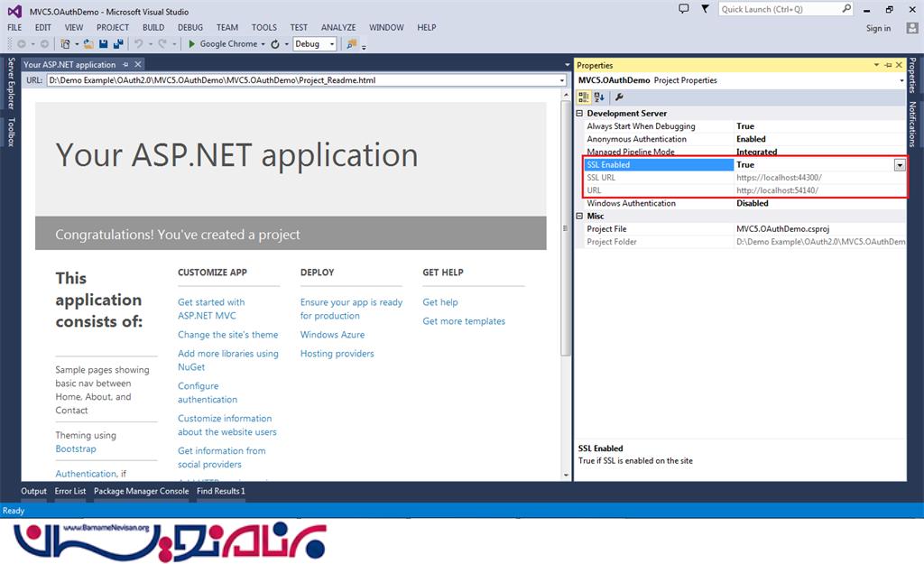Select the Categorized view icon in Properties

(x=585, y=97)
